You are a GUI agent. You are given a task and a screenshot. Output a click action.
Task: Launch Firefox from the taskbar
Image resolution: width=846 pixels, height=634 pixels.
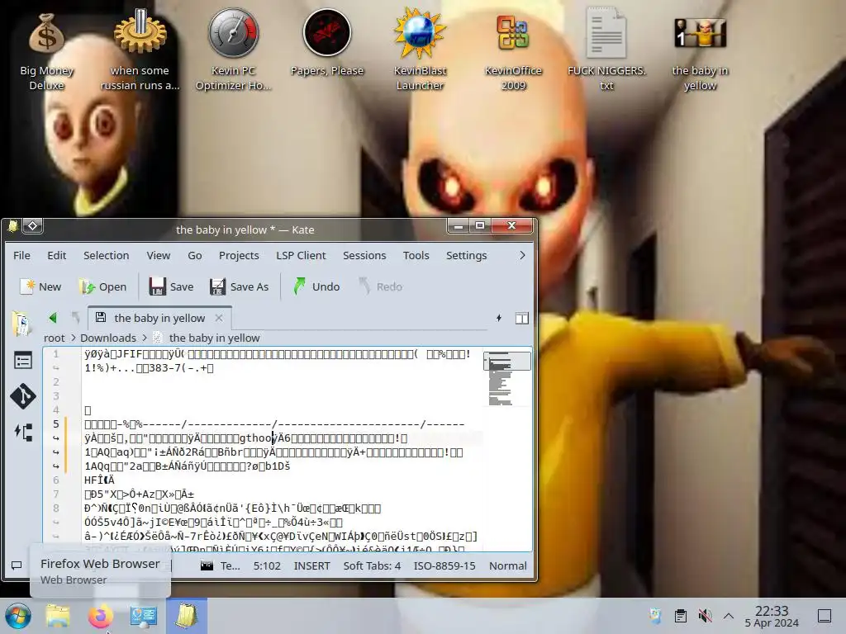point(100,616)
